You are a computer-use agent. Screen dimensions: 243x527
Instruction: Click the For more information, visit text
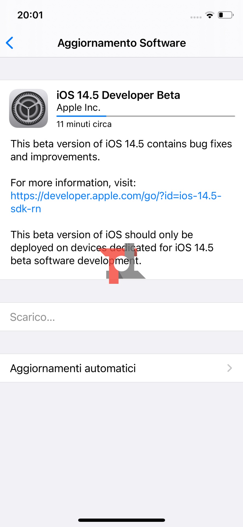click(x=73, y=183)
